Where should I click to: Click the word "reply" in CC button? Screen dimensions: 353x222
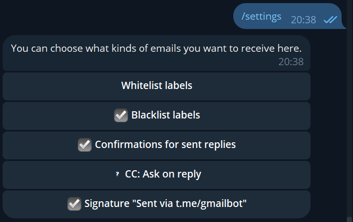[189, 175]
